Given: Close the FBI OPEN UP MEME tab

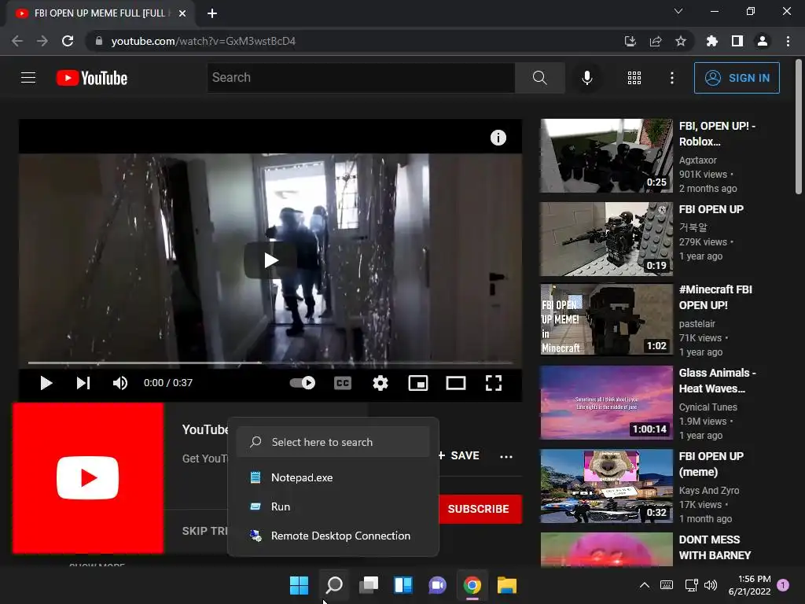Looking at the screenshot, I should coord(182,13).
